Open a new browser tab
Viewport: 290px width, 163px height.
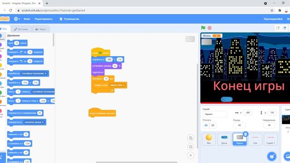[x=47, y=3]
